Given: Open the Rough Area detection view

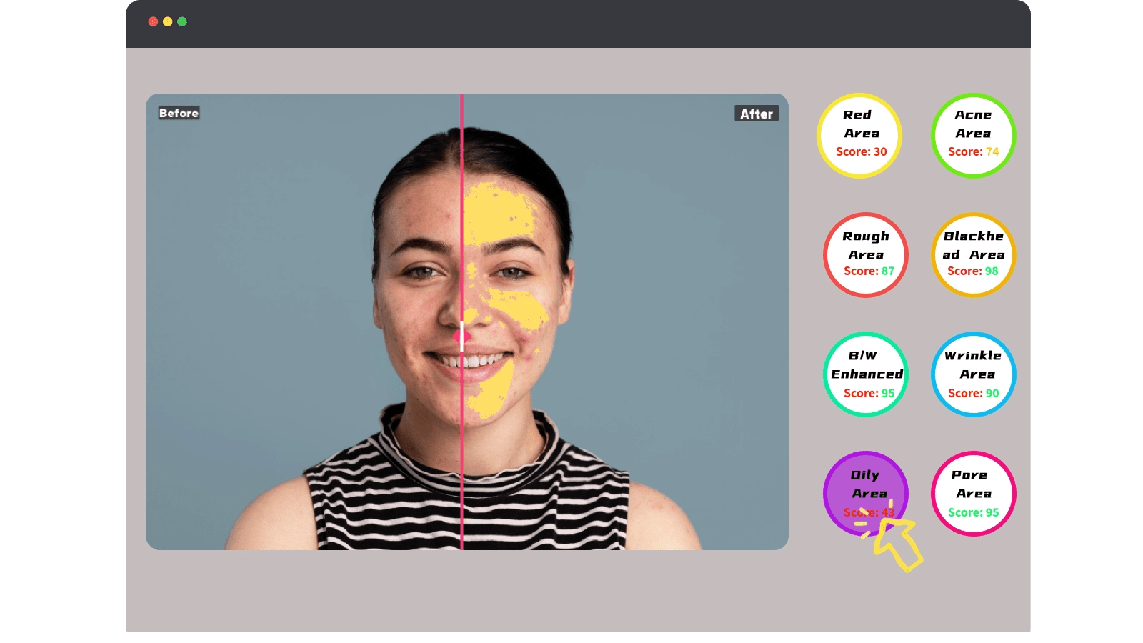Looking at the screenshot, I should click(x=866, y=254).
